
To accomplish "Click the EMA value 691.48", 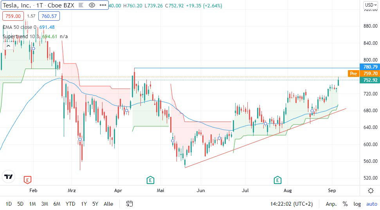I will coord(47,27).
